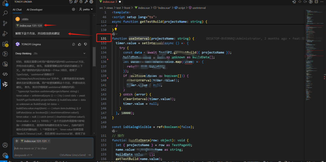Screen dimensions: 326x162
Task: Click the feedback icon in Lingma header
Action: [76, 2]
